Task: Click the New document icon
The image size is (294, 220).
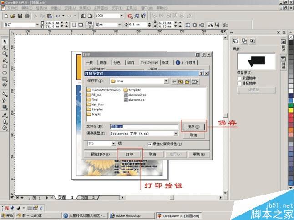Action: pyautogui.click(x=6, y=16)
